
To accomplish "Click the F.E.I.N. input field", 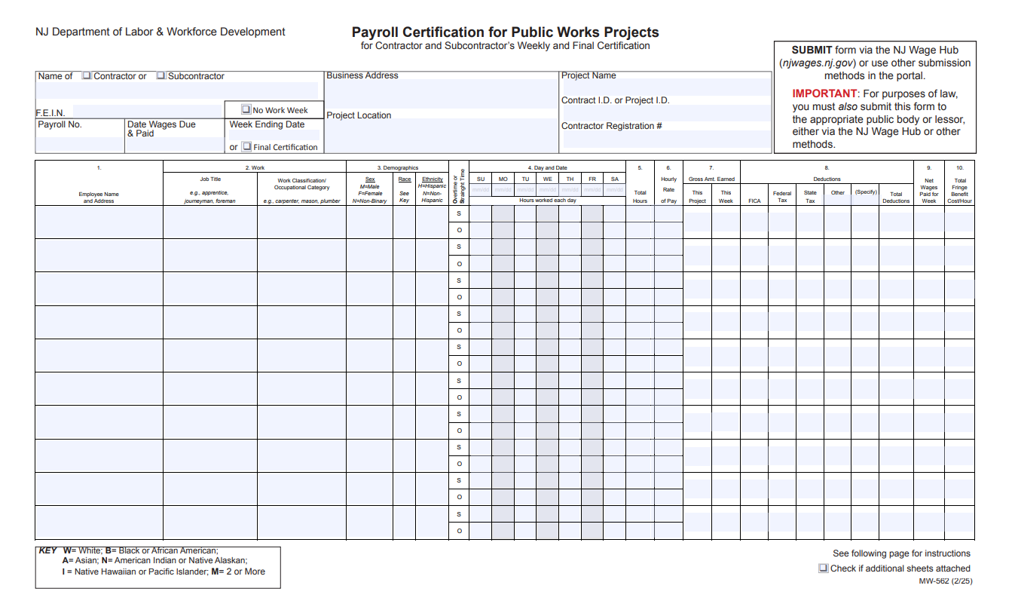I will [145, 112].
